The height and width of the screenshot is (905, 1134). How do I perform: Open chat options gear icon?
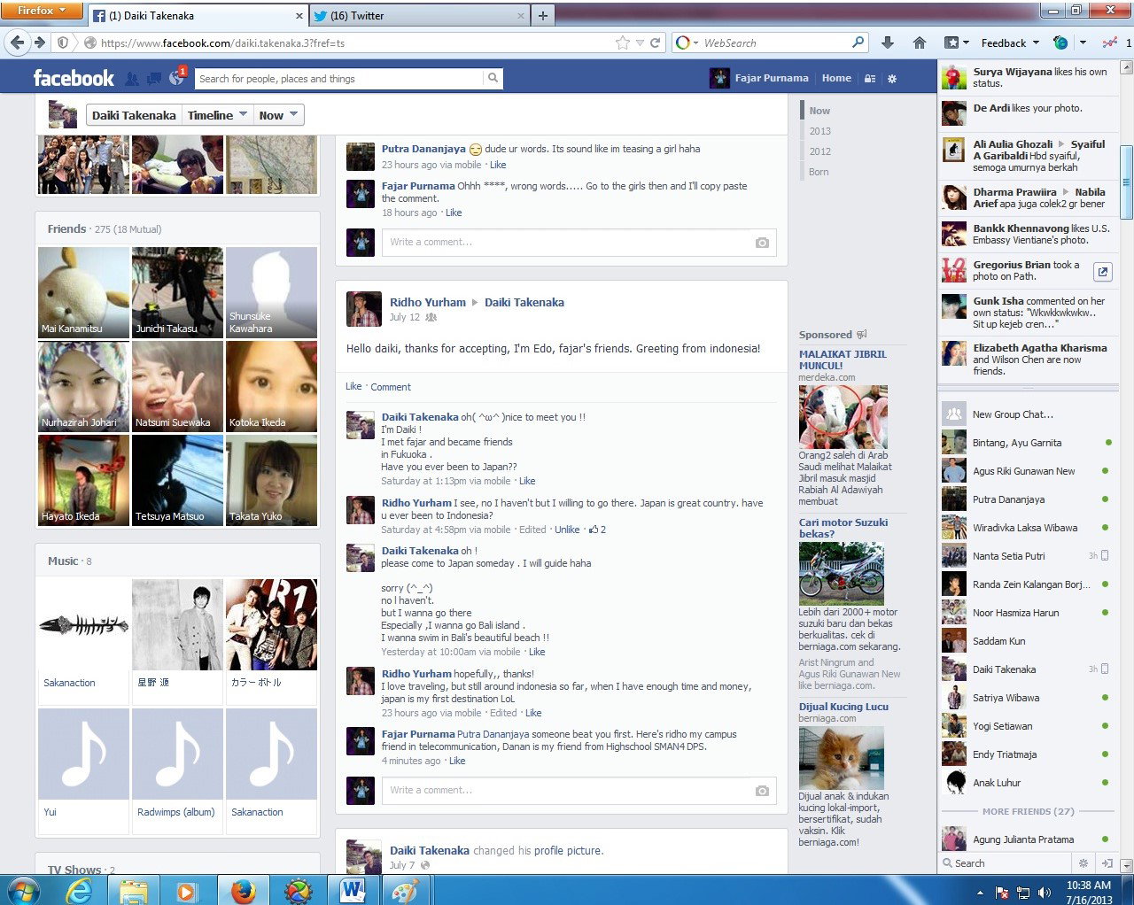tap(1083, 862)
